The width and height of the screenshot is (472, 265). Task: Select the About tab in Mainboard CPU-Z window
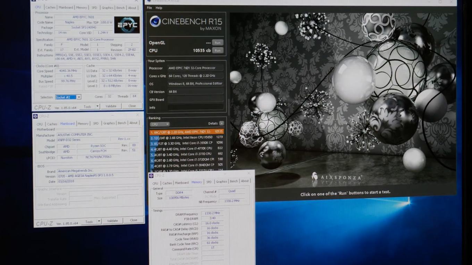point(134,123)
